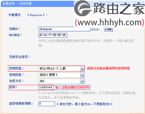The width and height of the screenshot is (145, 114).
Task: Click the 中继模式 (Repeater) heading
Action: (28, 15)
